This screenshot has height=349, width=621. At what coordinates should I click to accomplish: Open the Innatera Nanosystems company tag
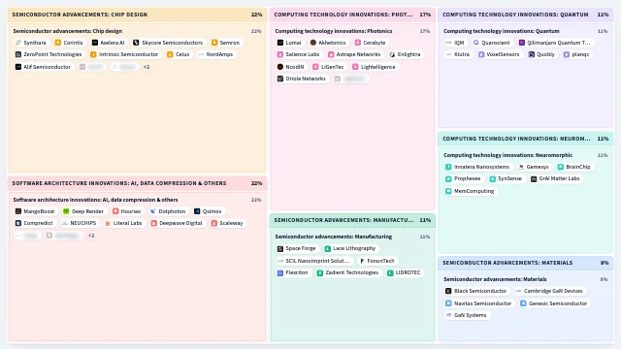[477, 167]
